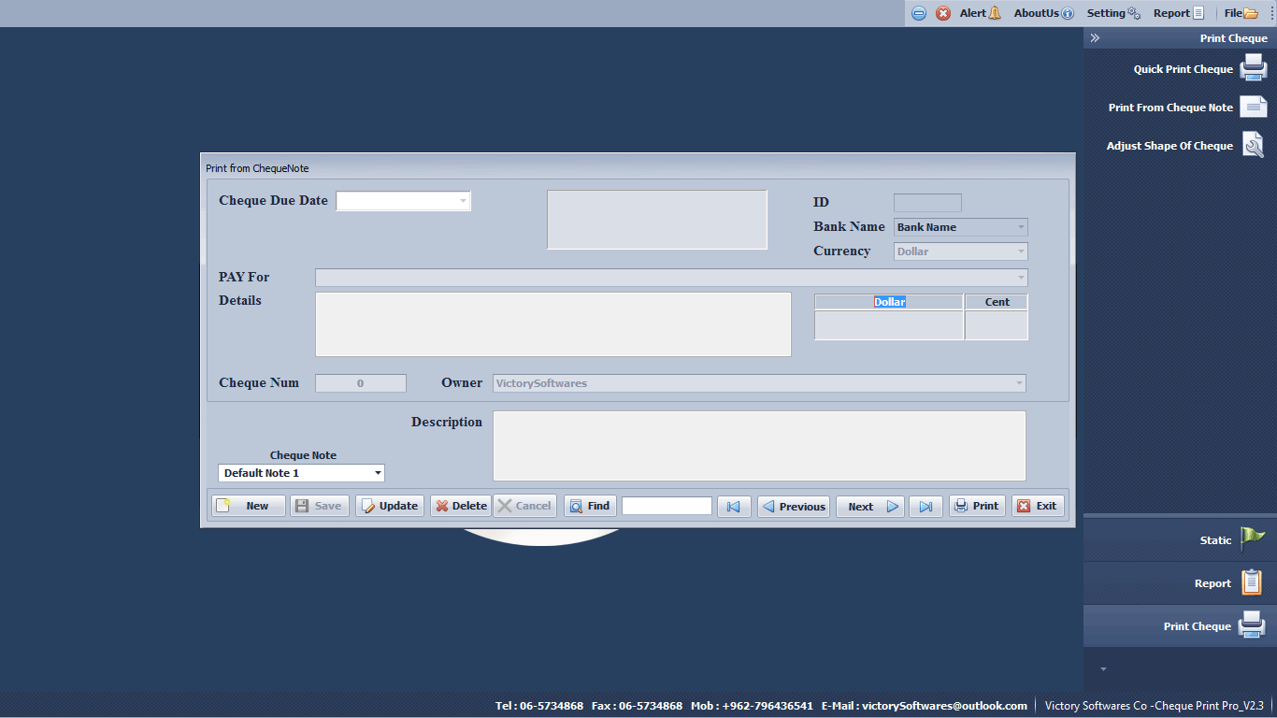Click the Exit button

point(1037,506)
